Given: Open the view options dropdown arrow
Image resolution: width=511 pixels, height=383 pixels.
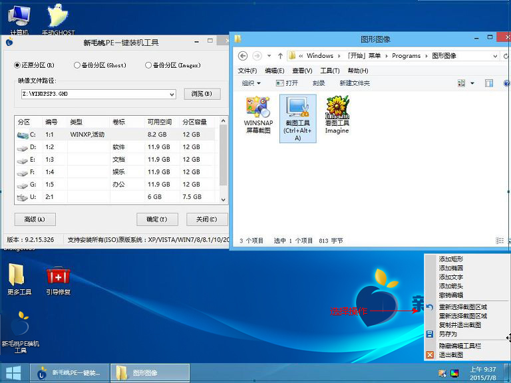Looking at the screenshot, I should click(472, 83).
